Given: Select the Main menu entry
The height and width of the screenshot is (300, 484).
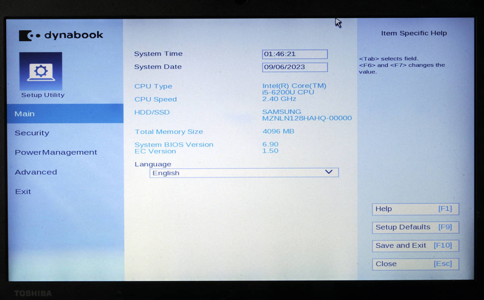Looking at the screenshot, I should coord(24,113).
